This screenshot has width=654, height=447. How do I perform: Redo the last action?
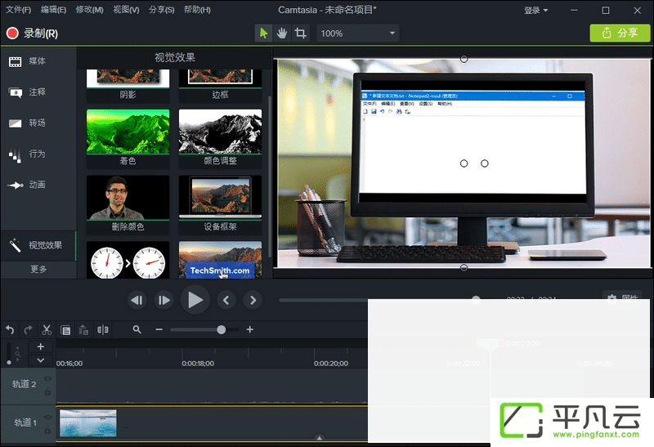click(28, 330)
